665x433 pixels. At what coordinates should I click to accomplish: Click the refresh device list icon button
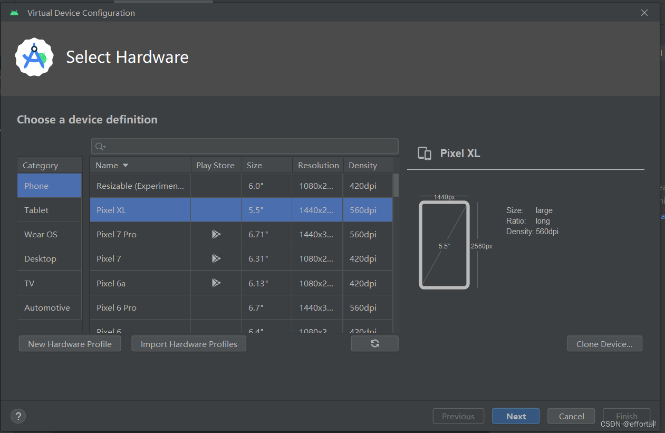tap(374, 343)
